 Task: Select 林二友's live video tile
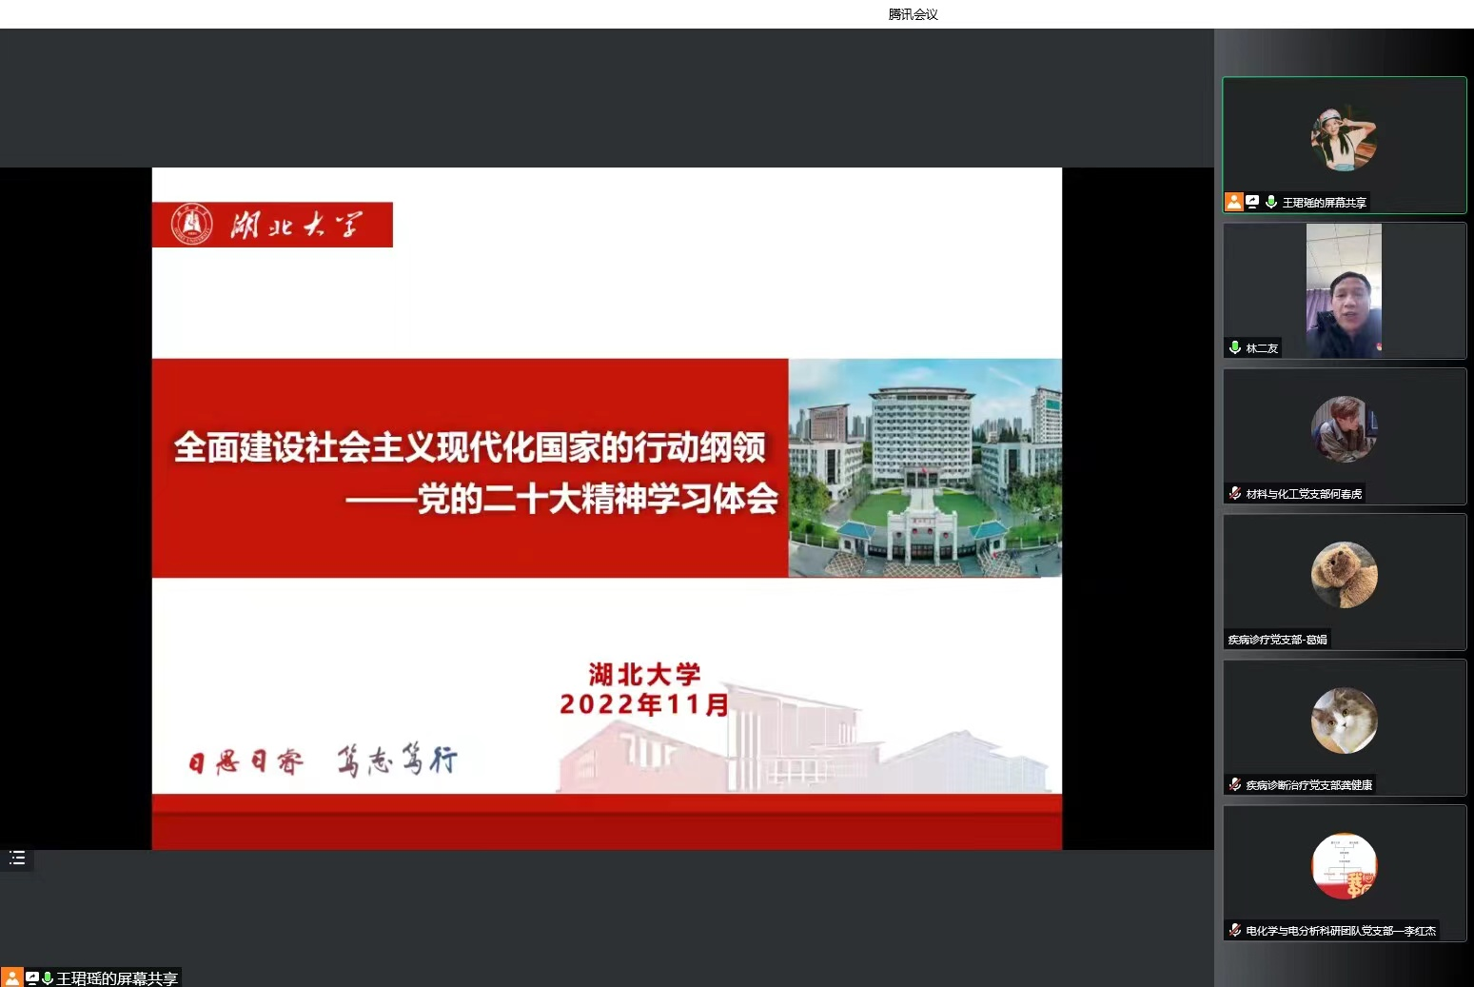coord(1344,290)
